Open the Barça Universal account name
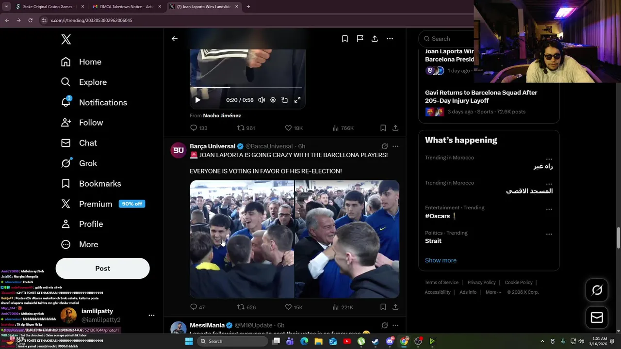621x349 pixels. point(212,146)
